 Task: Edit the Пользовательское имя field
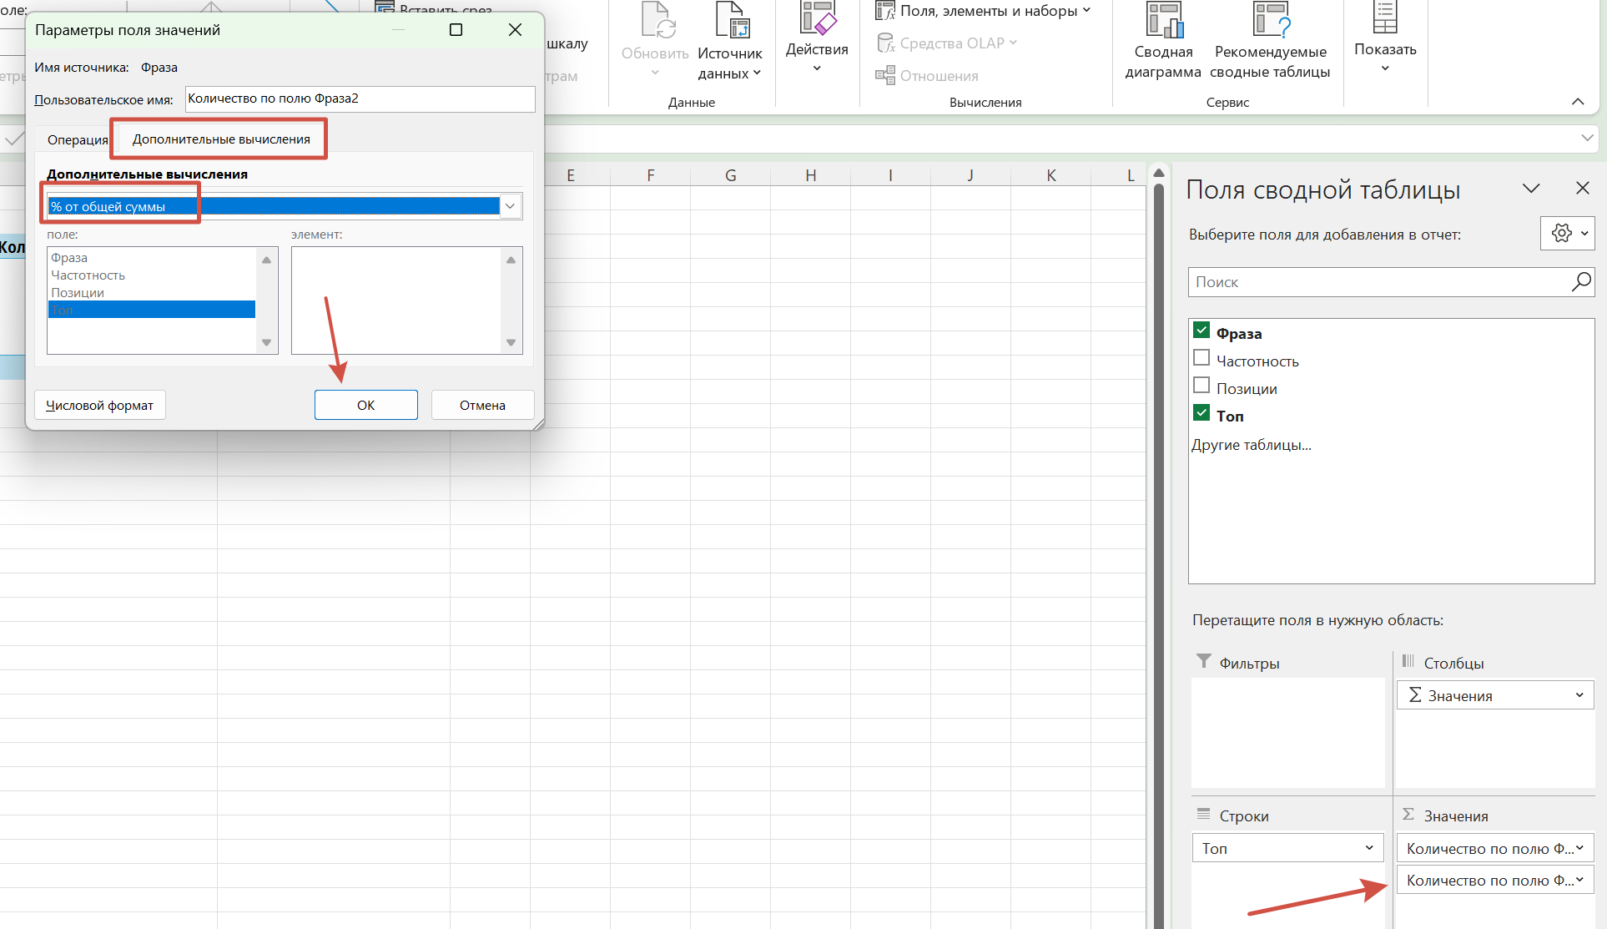pyautogui.click(x=360, y=98)
